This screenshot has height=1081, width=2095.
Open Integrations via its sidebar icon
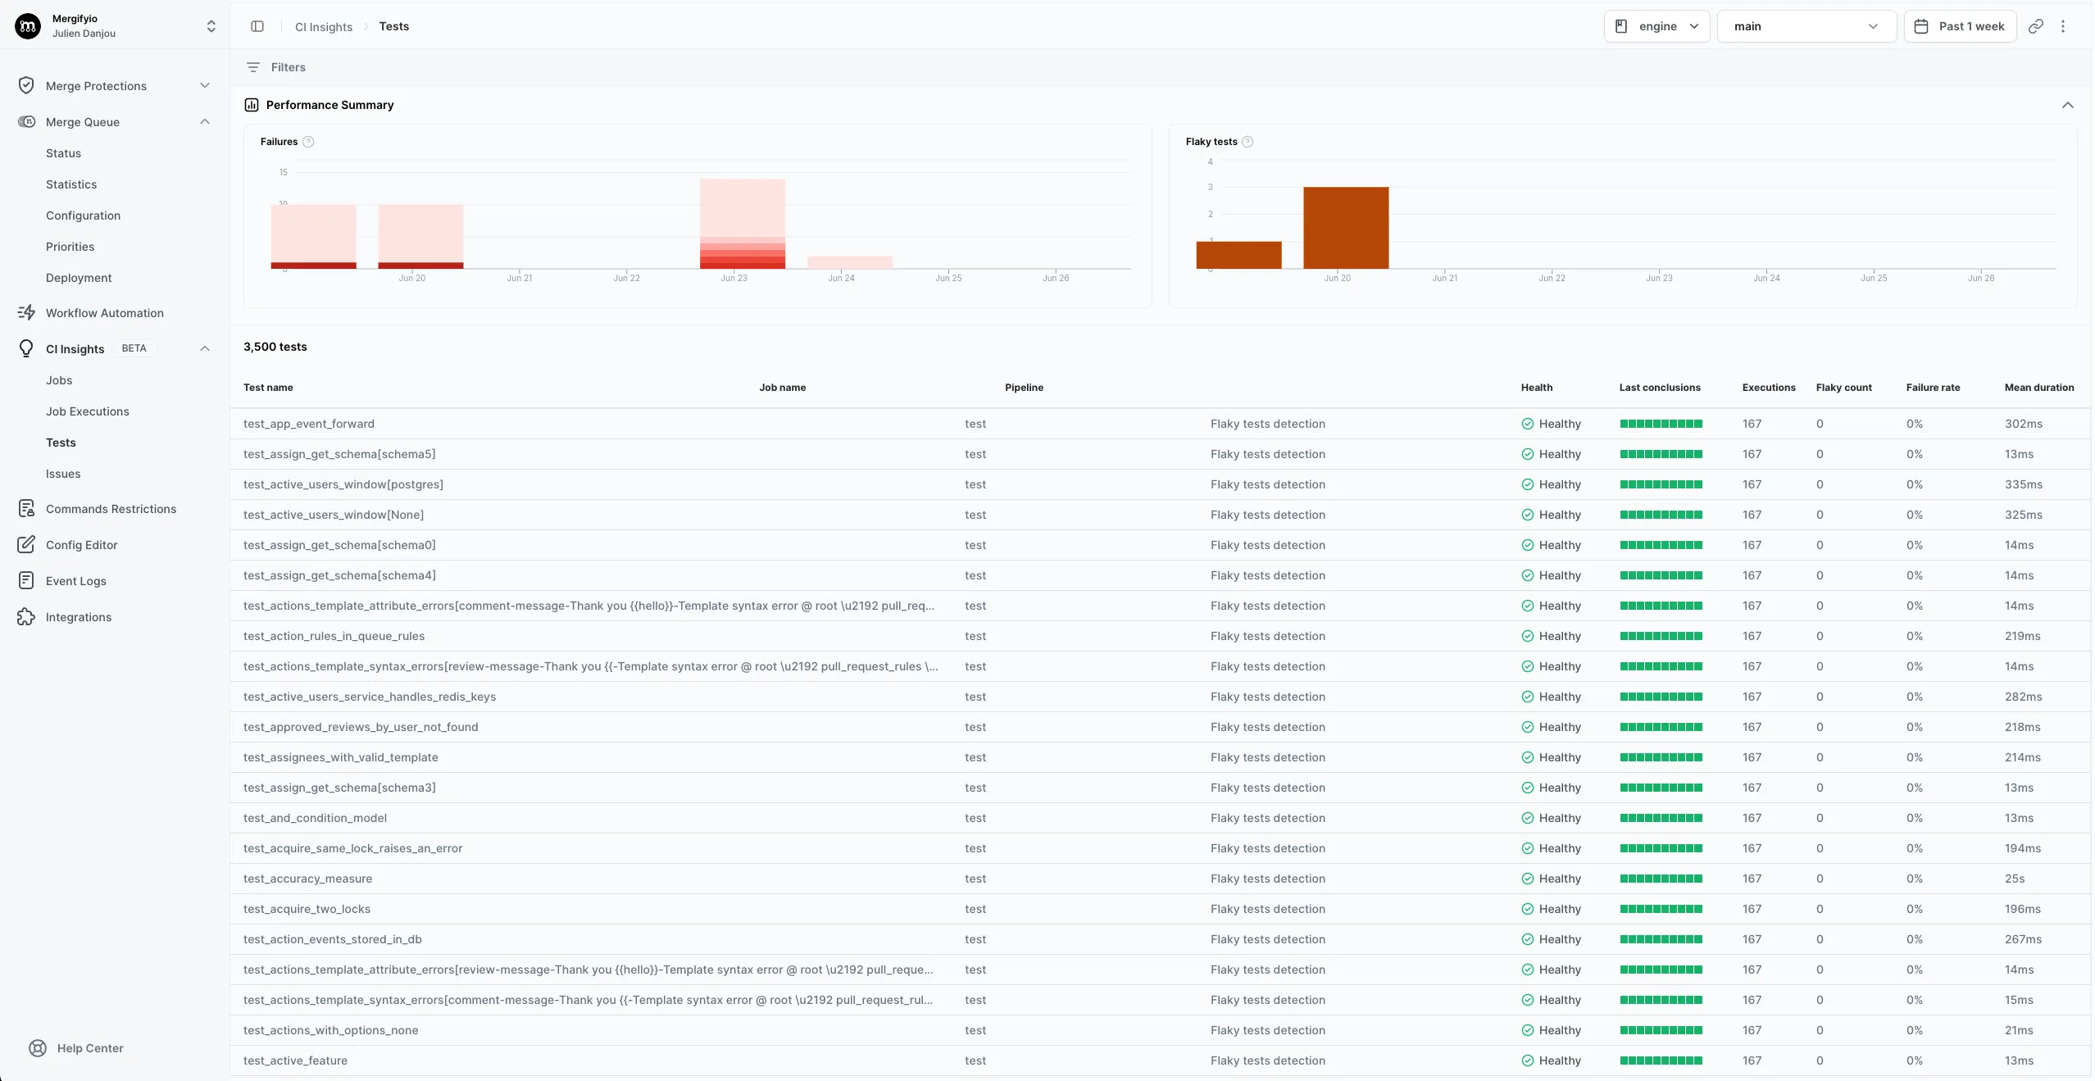[x=27, y=616]
